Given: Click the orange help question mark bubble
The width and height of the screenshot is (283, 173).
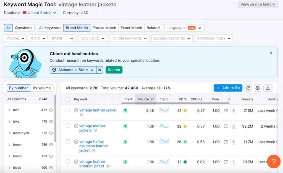Looking at the screenshot, I should 274,162.
